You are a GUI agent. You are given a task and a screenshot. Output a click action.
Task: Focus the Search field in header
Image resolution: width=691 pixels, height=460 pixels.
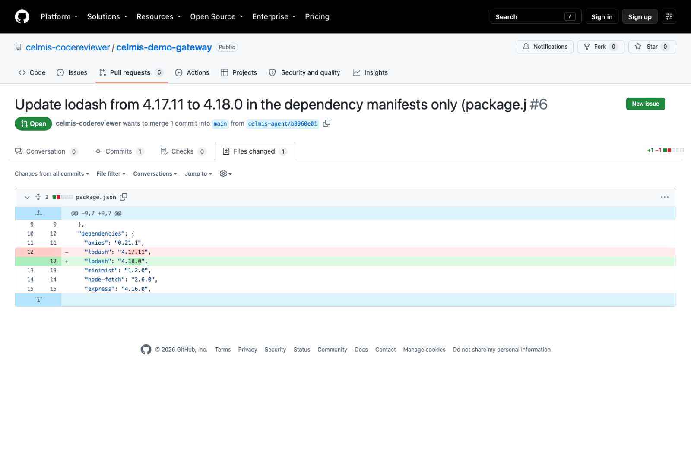click(536, 17)
